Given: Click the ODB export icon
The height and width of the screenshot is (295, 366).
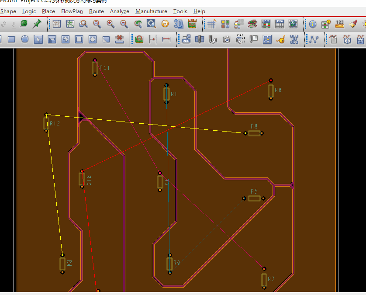Looking at the screenshot, I should point(186,39).
